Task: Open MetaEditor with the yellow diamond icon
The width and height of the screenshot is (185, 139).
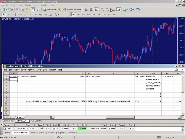Action: coord(60,10)
